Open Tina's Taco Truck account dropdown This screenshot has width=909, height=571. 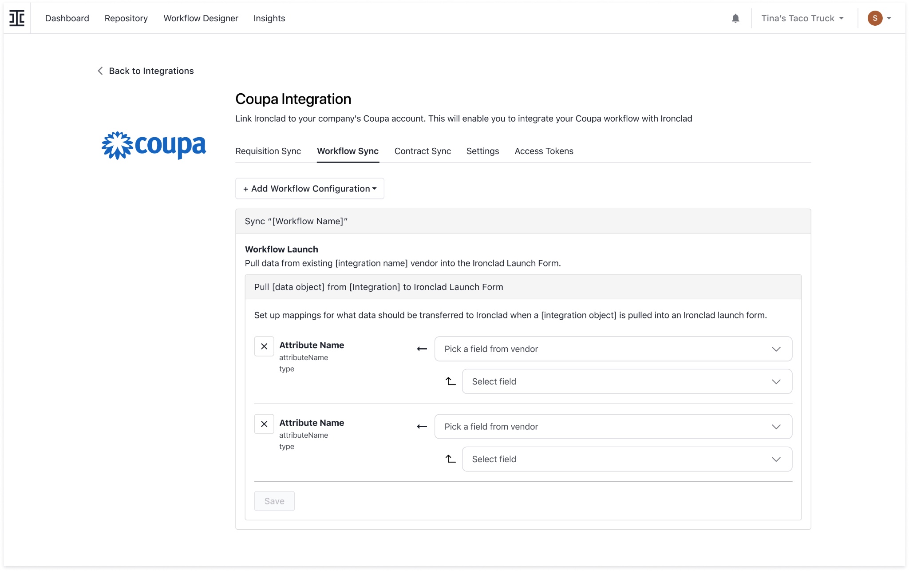(x=802, y=18)
